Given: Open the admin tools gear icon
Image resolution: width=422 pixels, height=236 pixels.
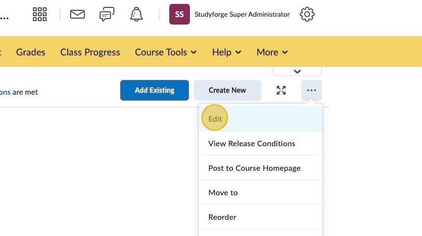Looking at the screenshot, I should tap(307, 14).
